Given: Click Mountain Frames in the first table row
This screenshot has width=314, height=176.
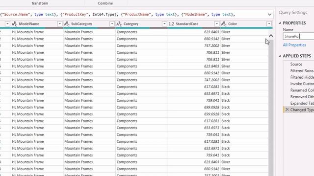Looking at the screenshot, I should [x=78, y=32].
